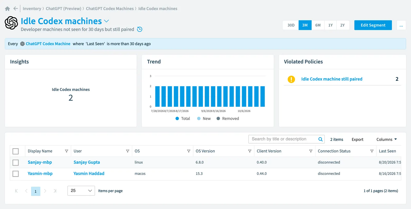The width and height of the screenshot is (411, 209).
Task: Select the 6M time range
Action: pyautogui.click(x=318, y=25)
